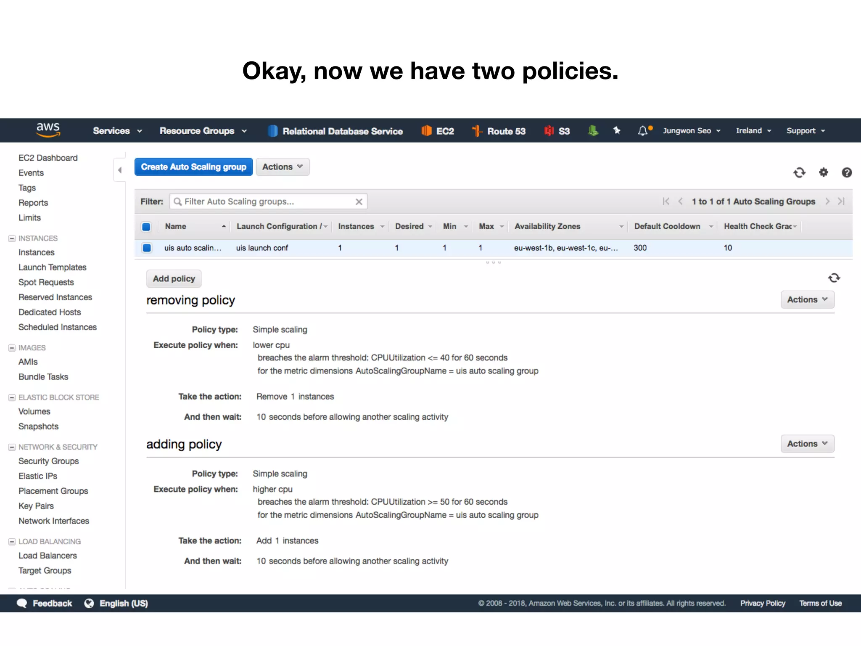
Task: Collapse the LOAD BALANCING section
Action: (x=12, y=542)
